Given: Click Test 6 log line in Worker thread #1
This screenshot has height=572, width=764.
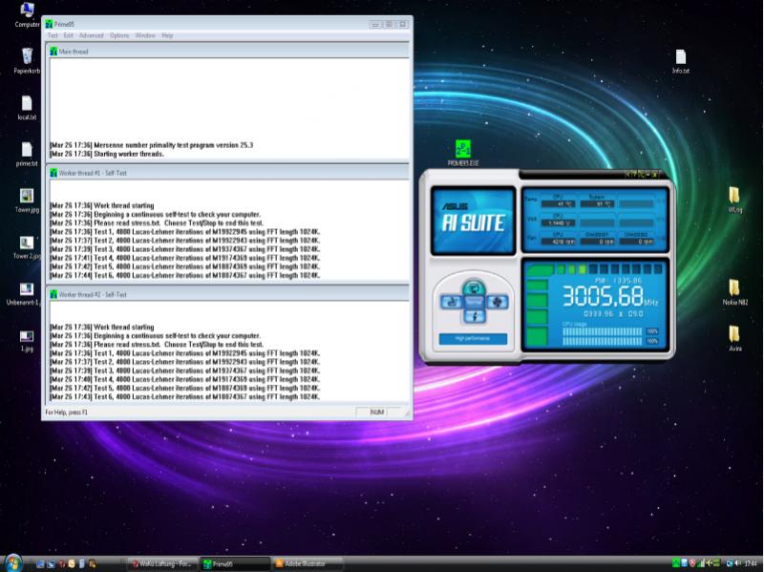Looking at the screenshot, I should coord(185,275).
